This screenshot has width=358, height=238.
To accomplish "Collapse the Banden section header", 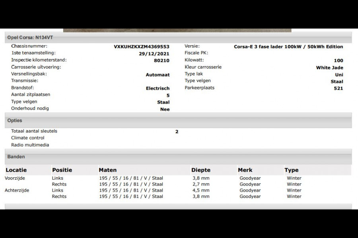I will tap(178, 157).
